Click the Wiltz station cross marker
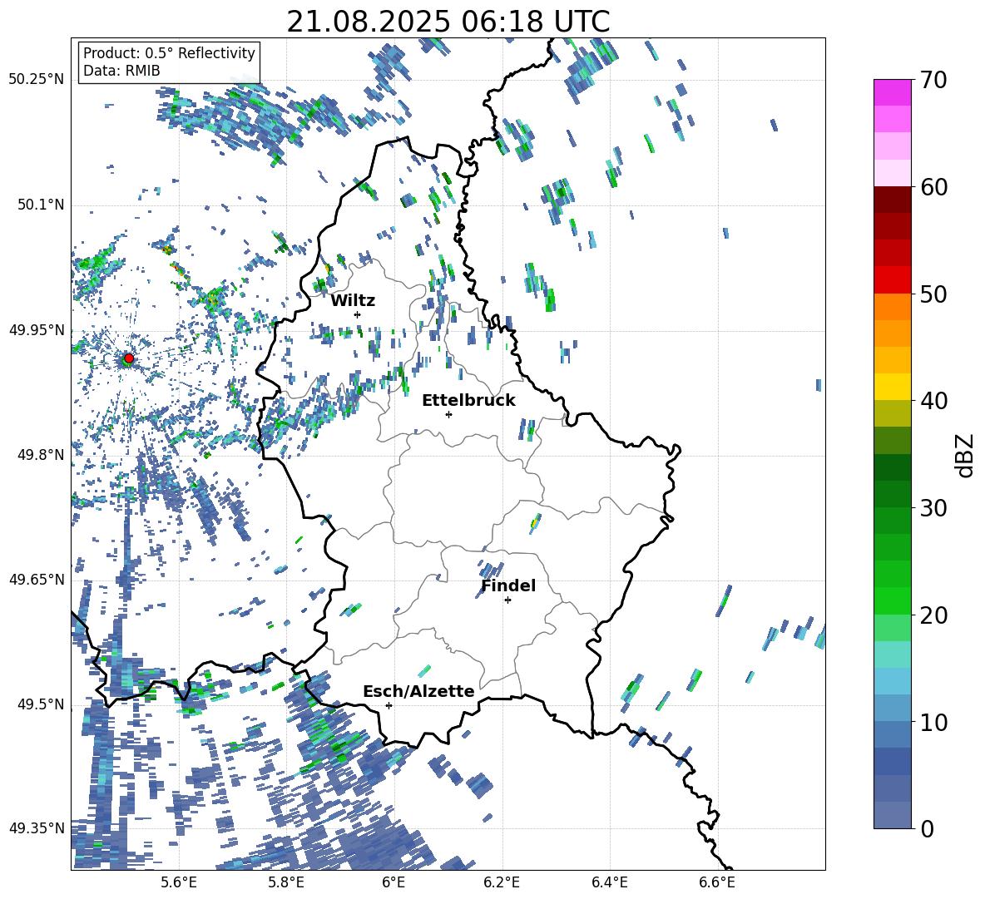The width and height of the screenshot is (985, 899). pyautogui.click(x=358, y=314)
